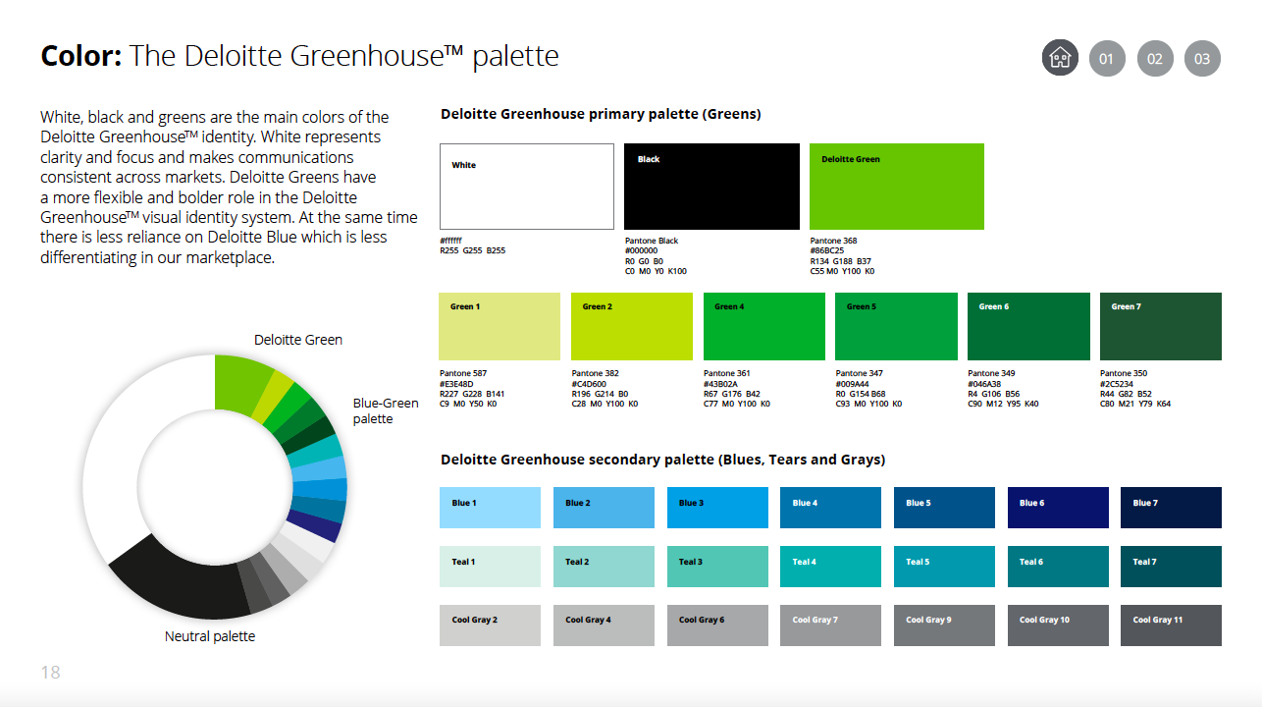Choose the Deloitte Green primary swatch
The width and height of the screenshot is (1262, 707).
897,187
